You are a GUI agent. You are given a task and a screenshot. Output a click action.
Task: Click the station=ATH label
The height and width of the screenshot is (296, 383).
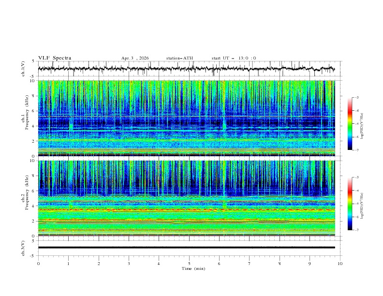[179, 58]
